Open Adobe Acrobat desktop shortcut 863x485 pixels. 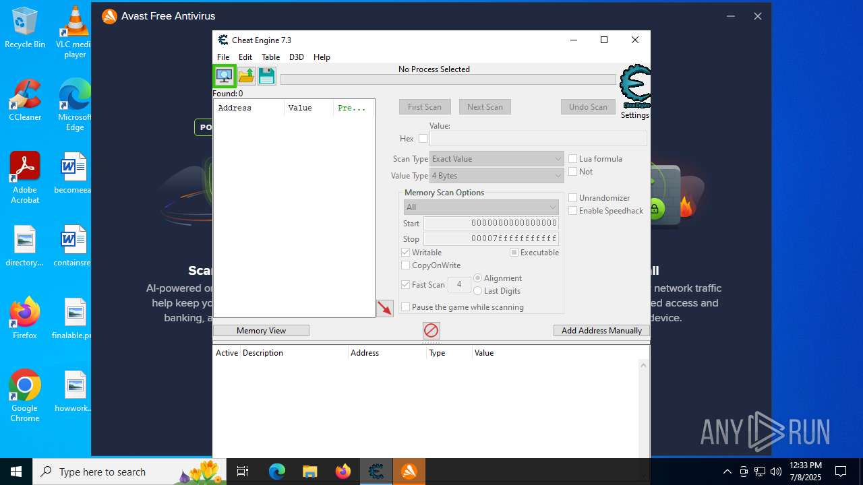[x=25, y=178]
